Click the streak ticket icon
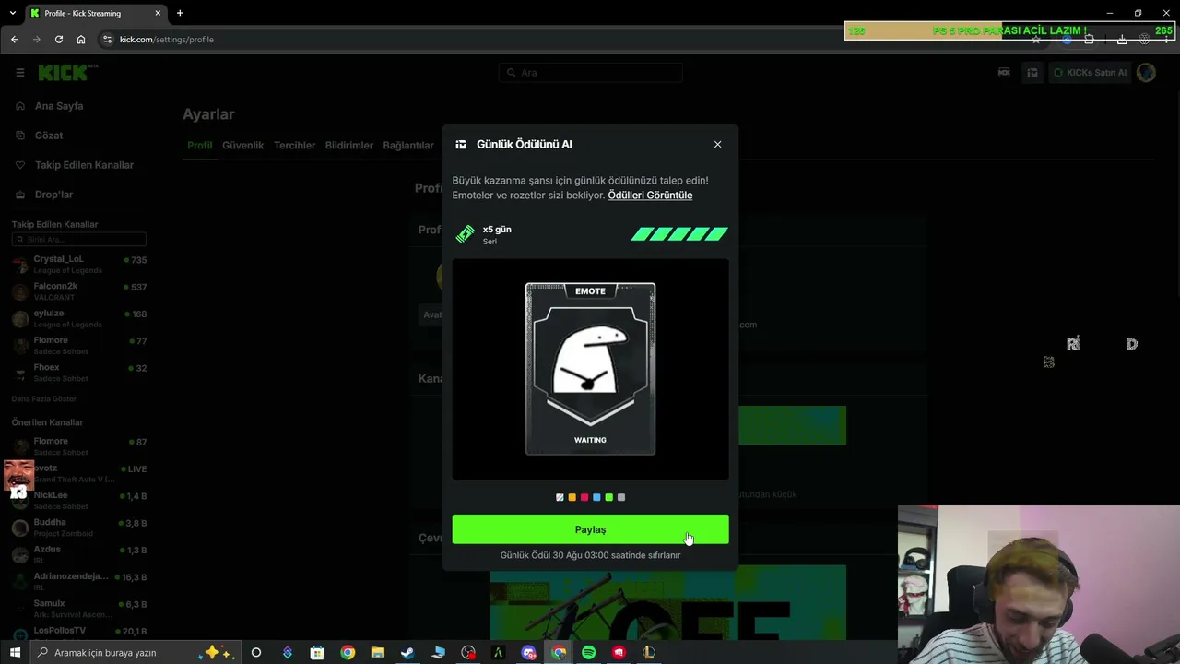This screenshot has height=664, width=1180. pos(465,234)
